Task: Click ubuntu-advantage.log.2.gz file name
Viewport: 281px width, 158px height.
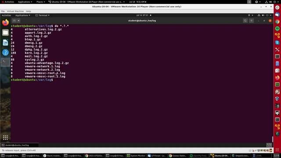Action: (47, 63)
